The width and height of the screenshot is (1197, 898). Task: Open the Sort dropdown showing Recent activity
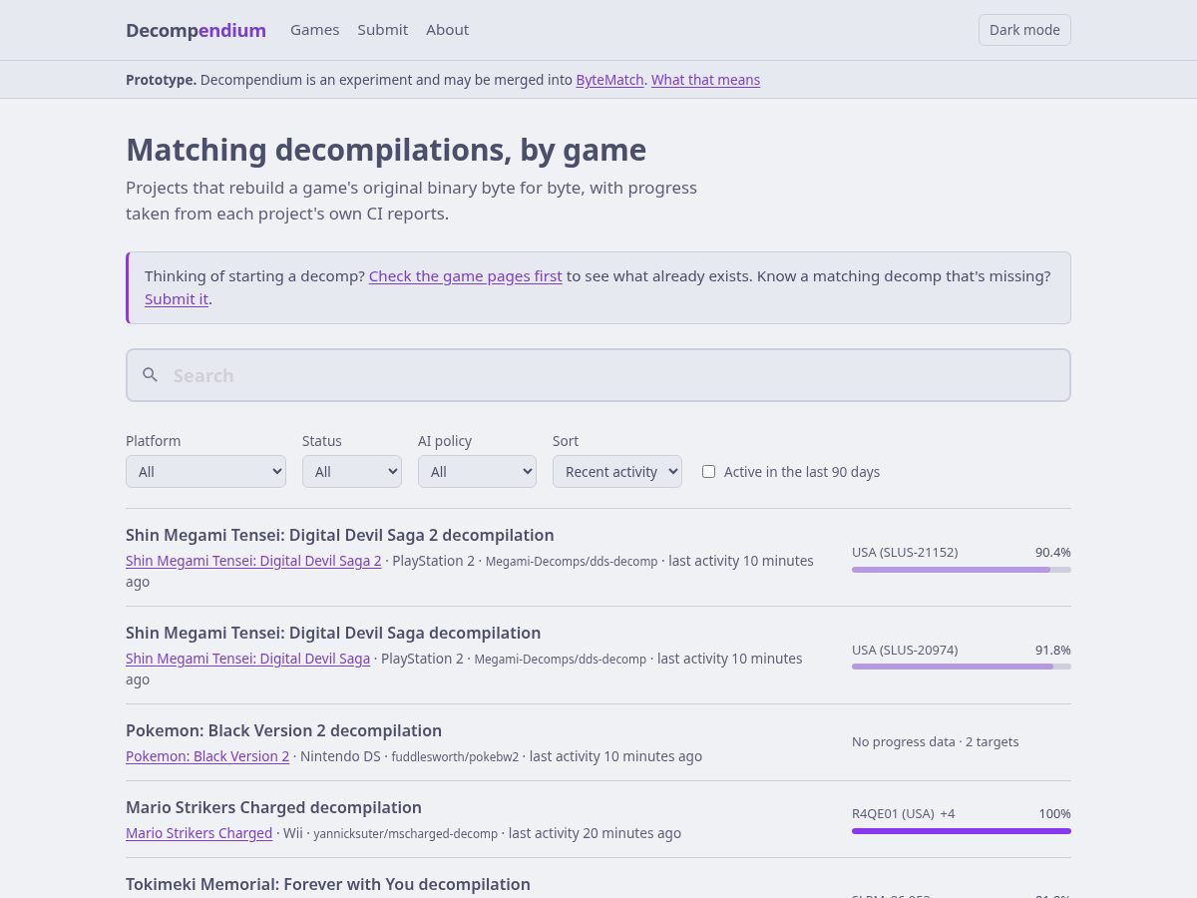(x=617, y=472)
